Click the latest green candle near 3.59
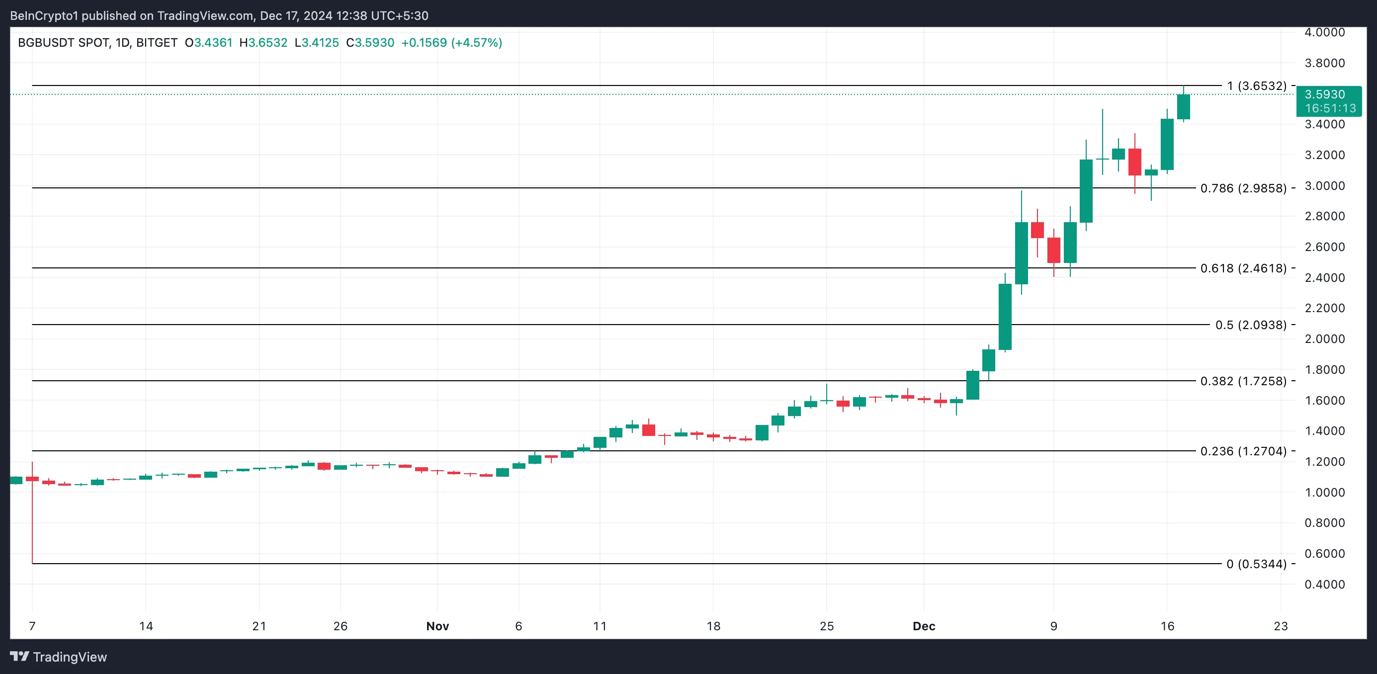1377x674 pixels. (1184, 107)
